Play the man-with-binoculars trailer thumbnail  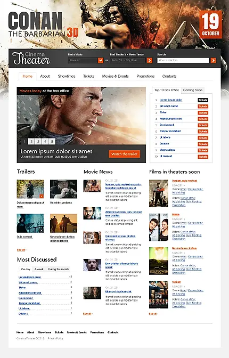(63, 189)
